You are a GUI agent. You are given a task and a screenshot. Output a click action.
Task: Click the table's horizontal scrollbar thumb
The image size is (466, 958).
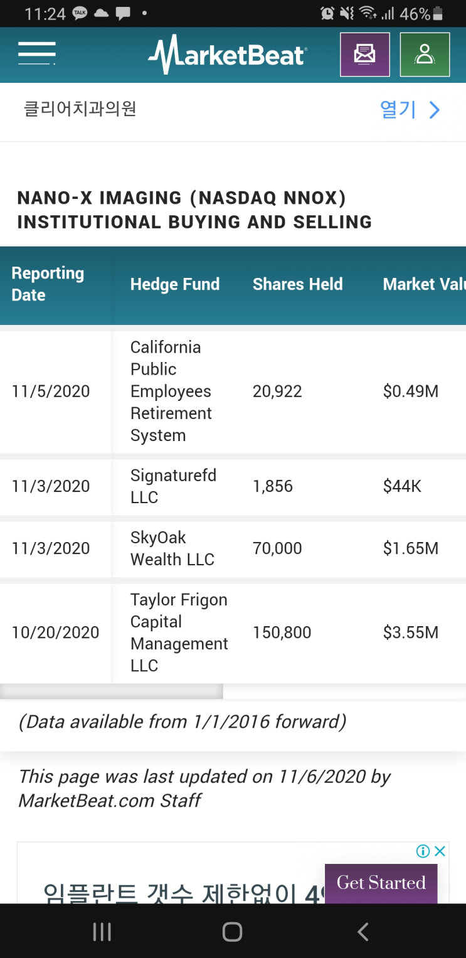click(x=111, y=691)
